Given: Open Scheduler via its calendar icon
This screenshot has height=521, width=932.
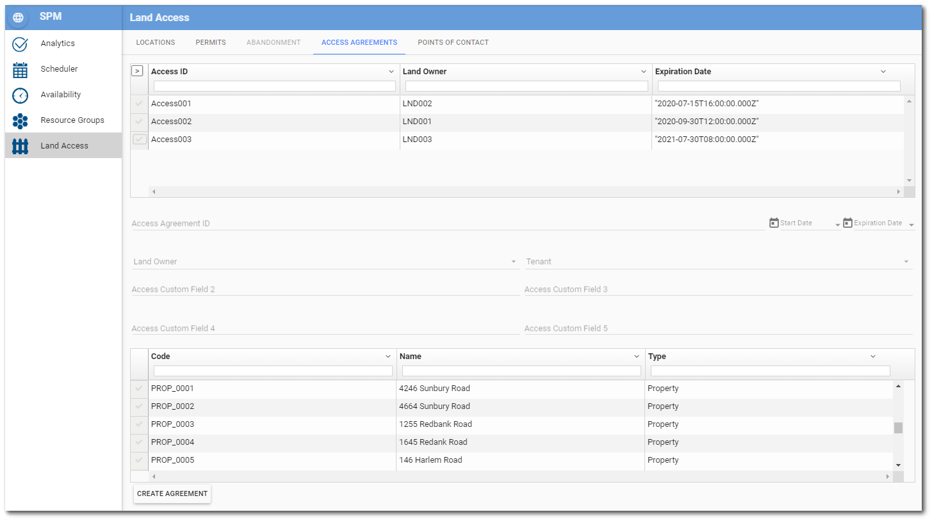Looking at the screenshot, I should (20, 69).
